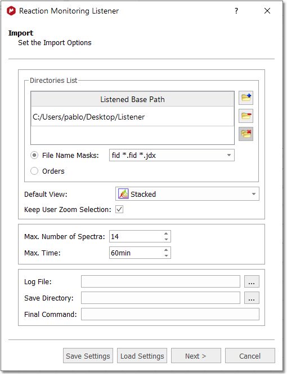Click the remove directory folder icon

pyautogui.click(x=246, y=116)
